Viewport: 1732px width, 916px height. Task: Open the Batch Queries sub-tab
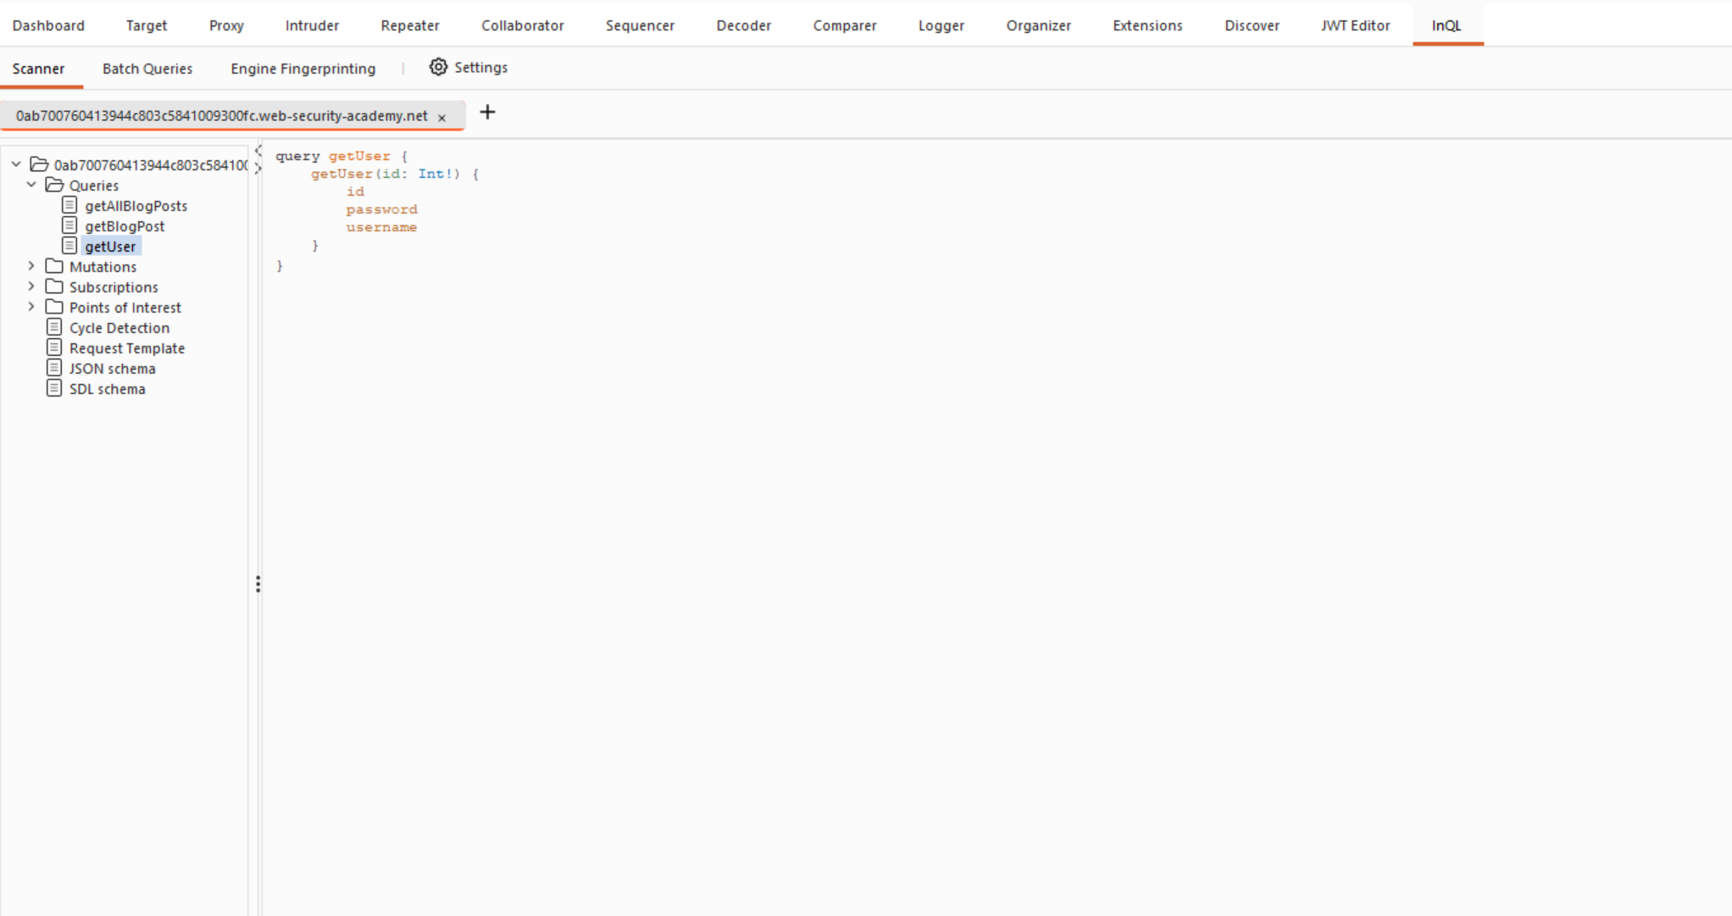147,69
